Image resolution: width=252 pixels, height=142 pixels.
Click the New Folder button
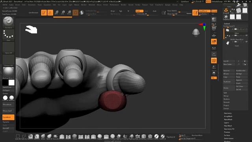[x=229, y=64]
